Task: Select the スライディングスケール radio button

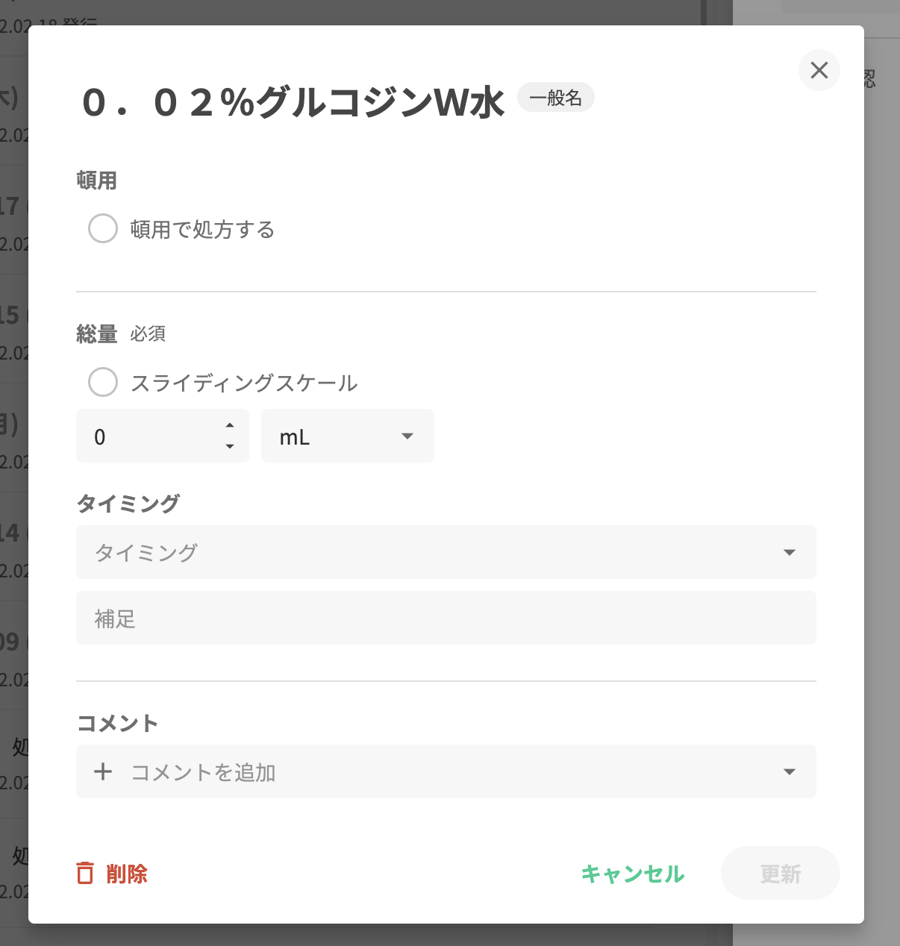Action: coord(103,382)
